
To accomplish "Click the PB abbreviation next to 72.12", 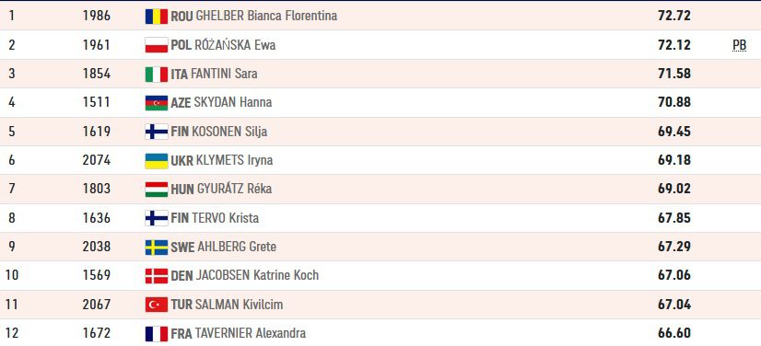I will tap(739, 45).
